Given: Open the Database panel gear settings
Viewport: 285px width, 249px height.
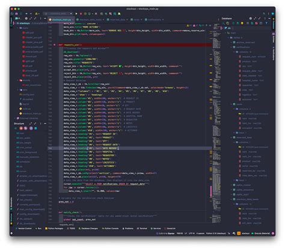Looking at the screenshot, I should click(x=250, y=18).
